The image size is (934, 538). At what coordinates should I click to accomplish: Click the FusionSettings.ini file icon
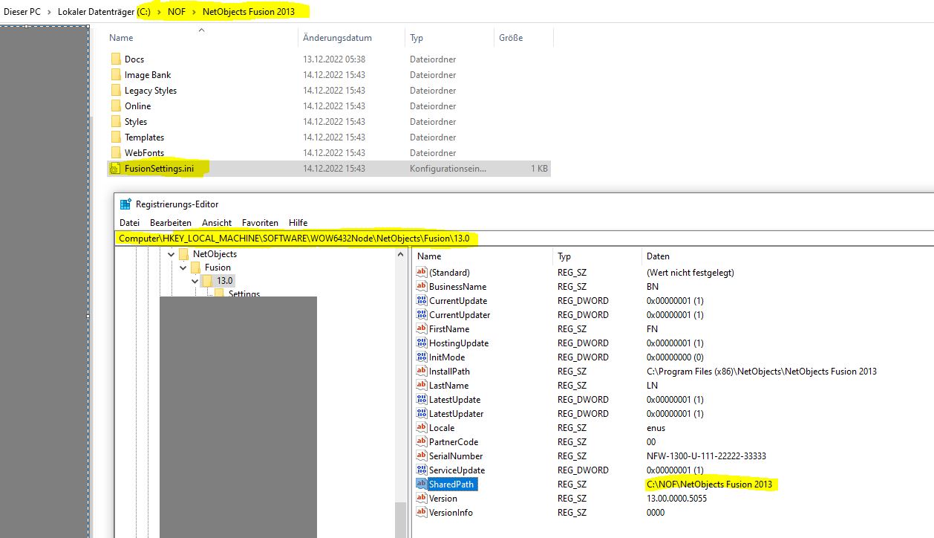[115, 169]
